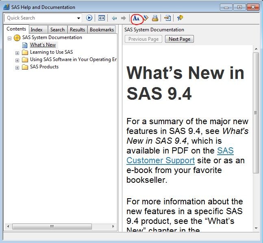Viewport: 263px width, 243px height.
Task: Switch to the Index tab
Action: [37, 30]
